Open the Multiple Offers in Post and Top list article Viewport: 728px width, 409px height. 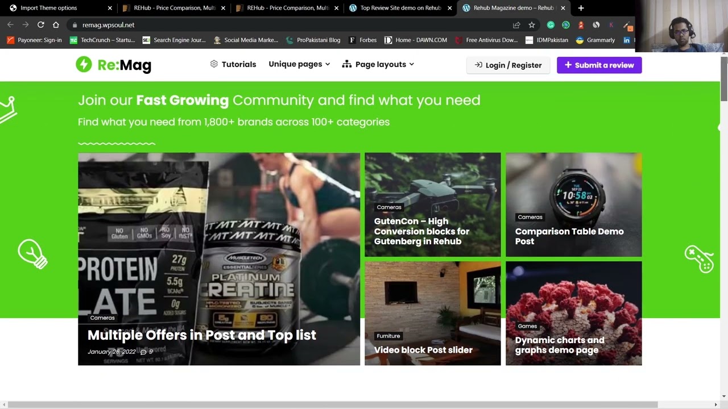click(x=201, y=335)
